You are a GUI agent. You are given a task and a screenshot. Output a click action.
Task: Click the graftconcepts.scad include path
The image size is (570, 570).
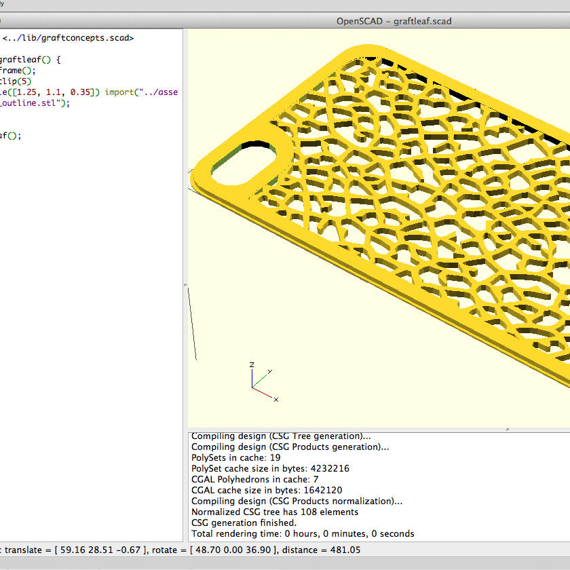point(68,38)
